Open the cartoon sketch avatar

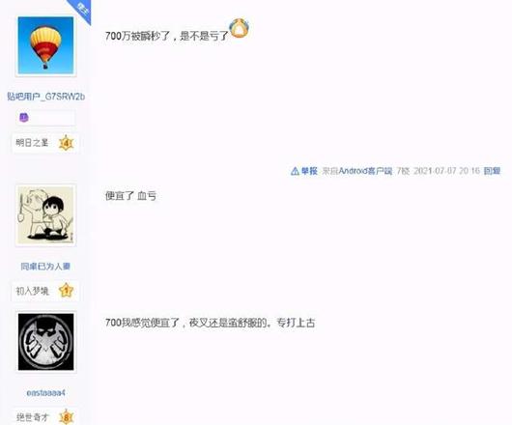pyautogui.click(x=45, y=214)
